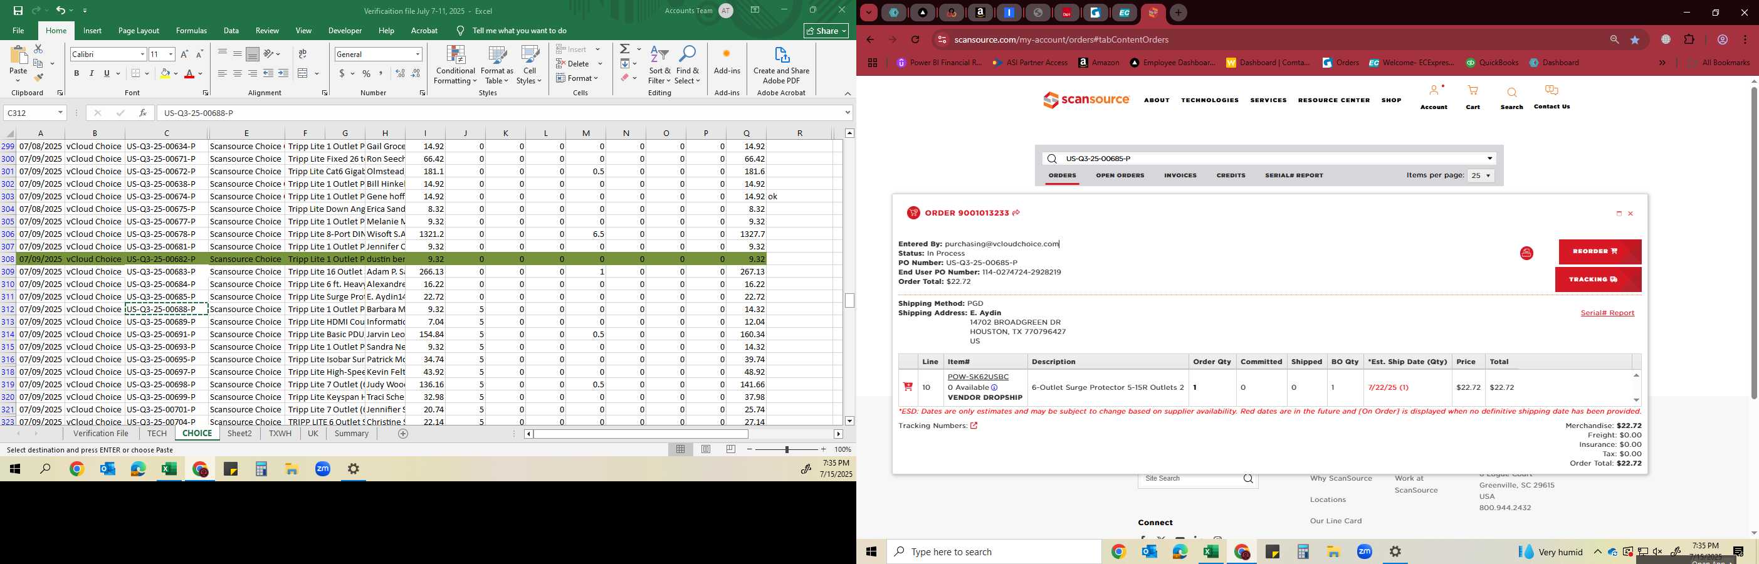Click Share button in Excel
The image size is (1759, 564).
(826, 31)
